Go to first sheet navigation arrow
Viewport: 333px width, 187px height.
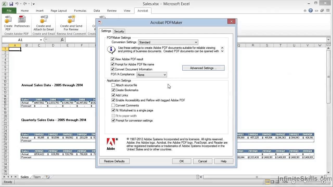pos(4,177)
